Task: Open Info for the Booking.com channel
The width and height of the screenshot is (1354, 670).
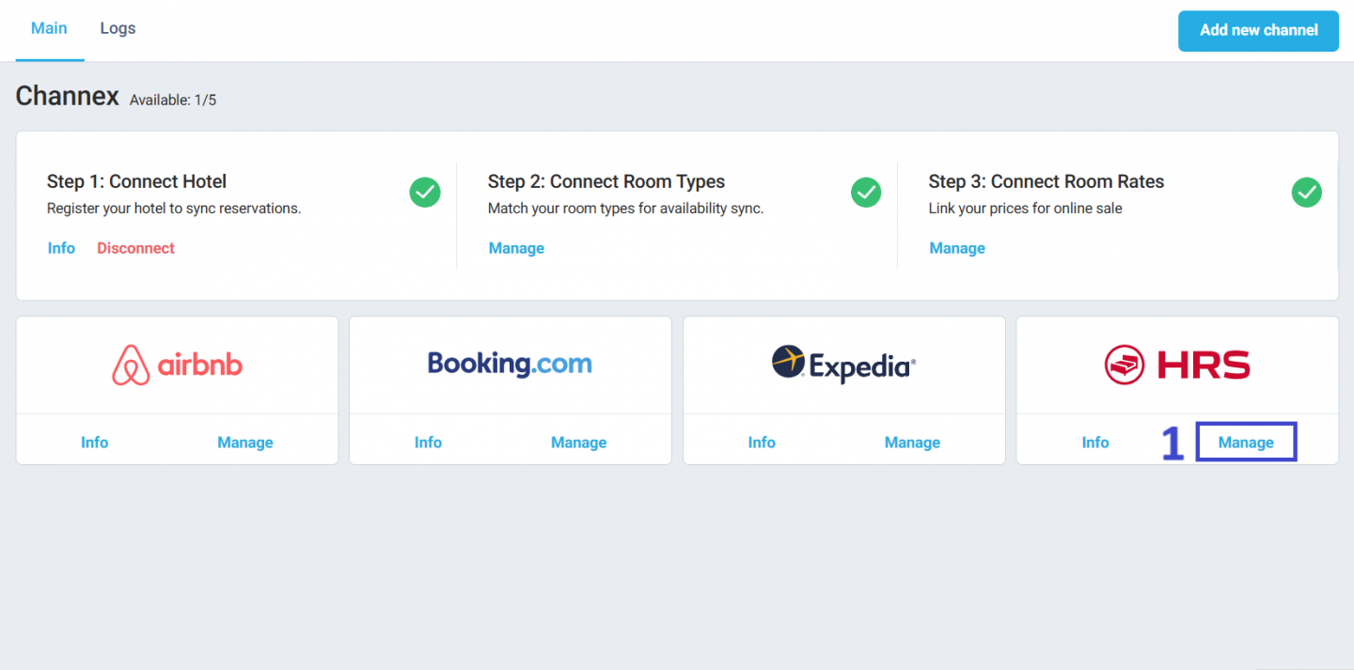Action: [428, 443]
